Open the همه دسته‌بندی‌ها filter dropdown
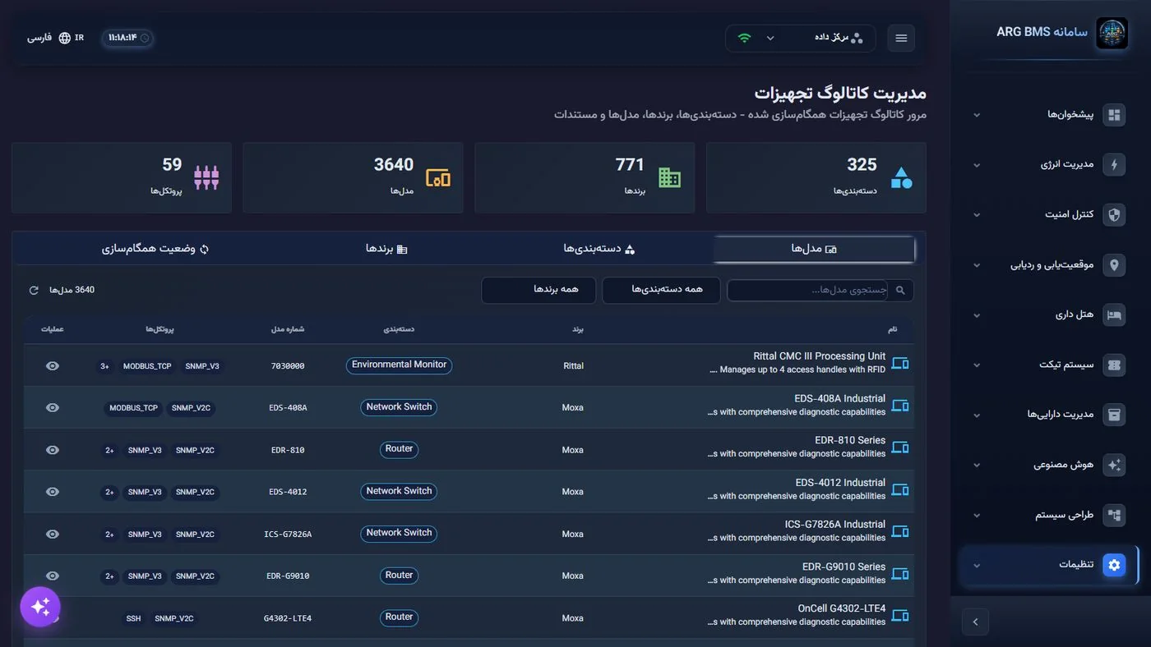This screenshot has width=1151, height=647. click(661, 290)
